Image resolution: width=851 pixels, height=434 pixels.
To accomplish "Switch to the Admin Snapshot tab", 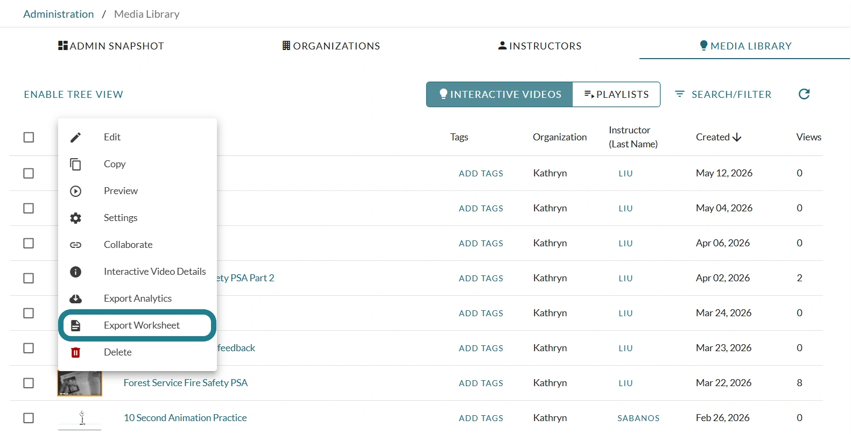I will coord(111,46).
